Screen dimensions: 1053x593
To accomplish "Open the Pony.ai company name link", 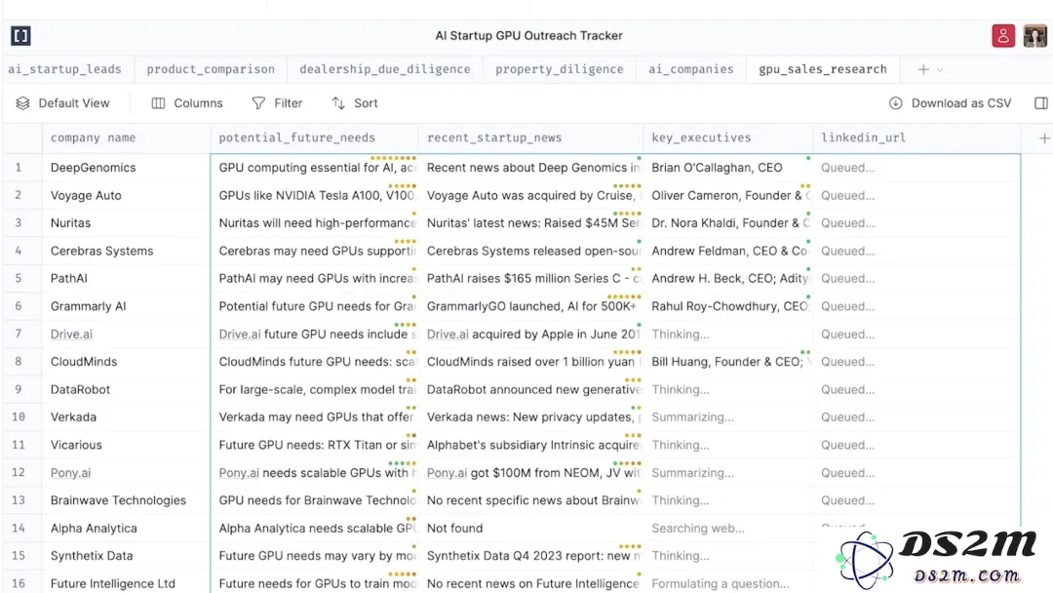I will pyautogui.click(x=70, y=473).
